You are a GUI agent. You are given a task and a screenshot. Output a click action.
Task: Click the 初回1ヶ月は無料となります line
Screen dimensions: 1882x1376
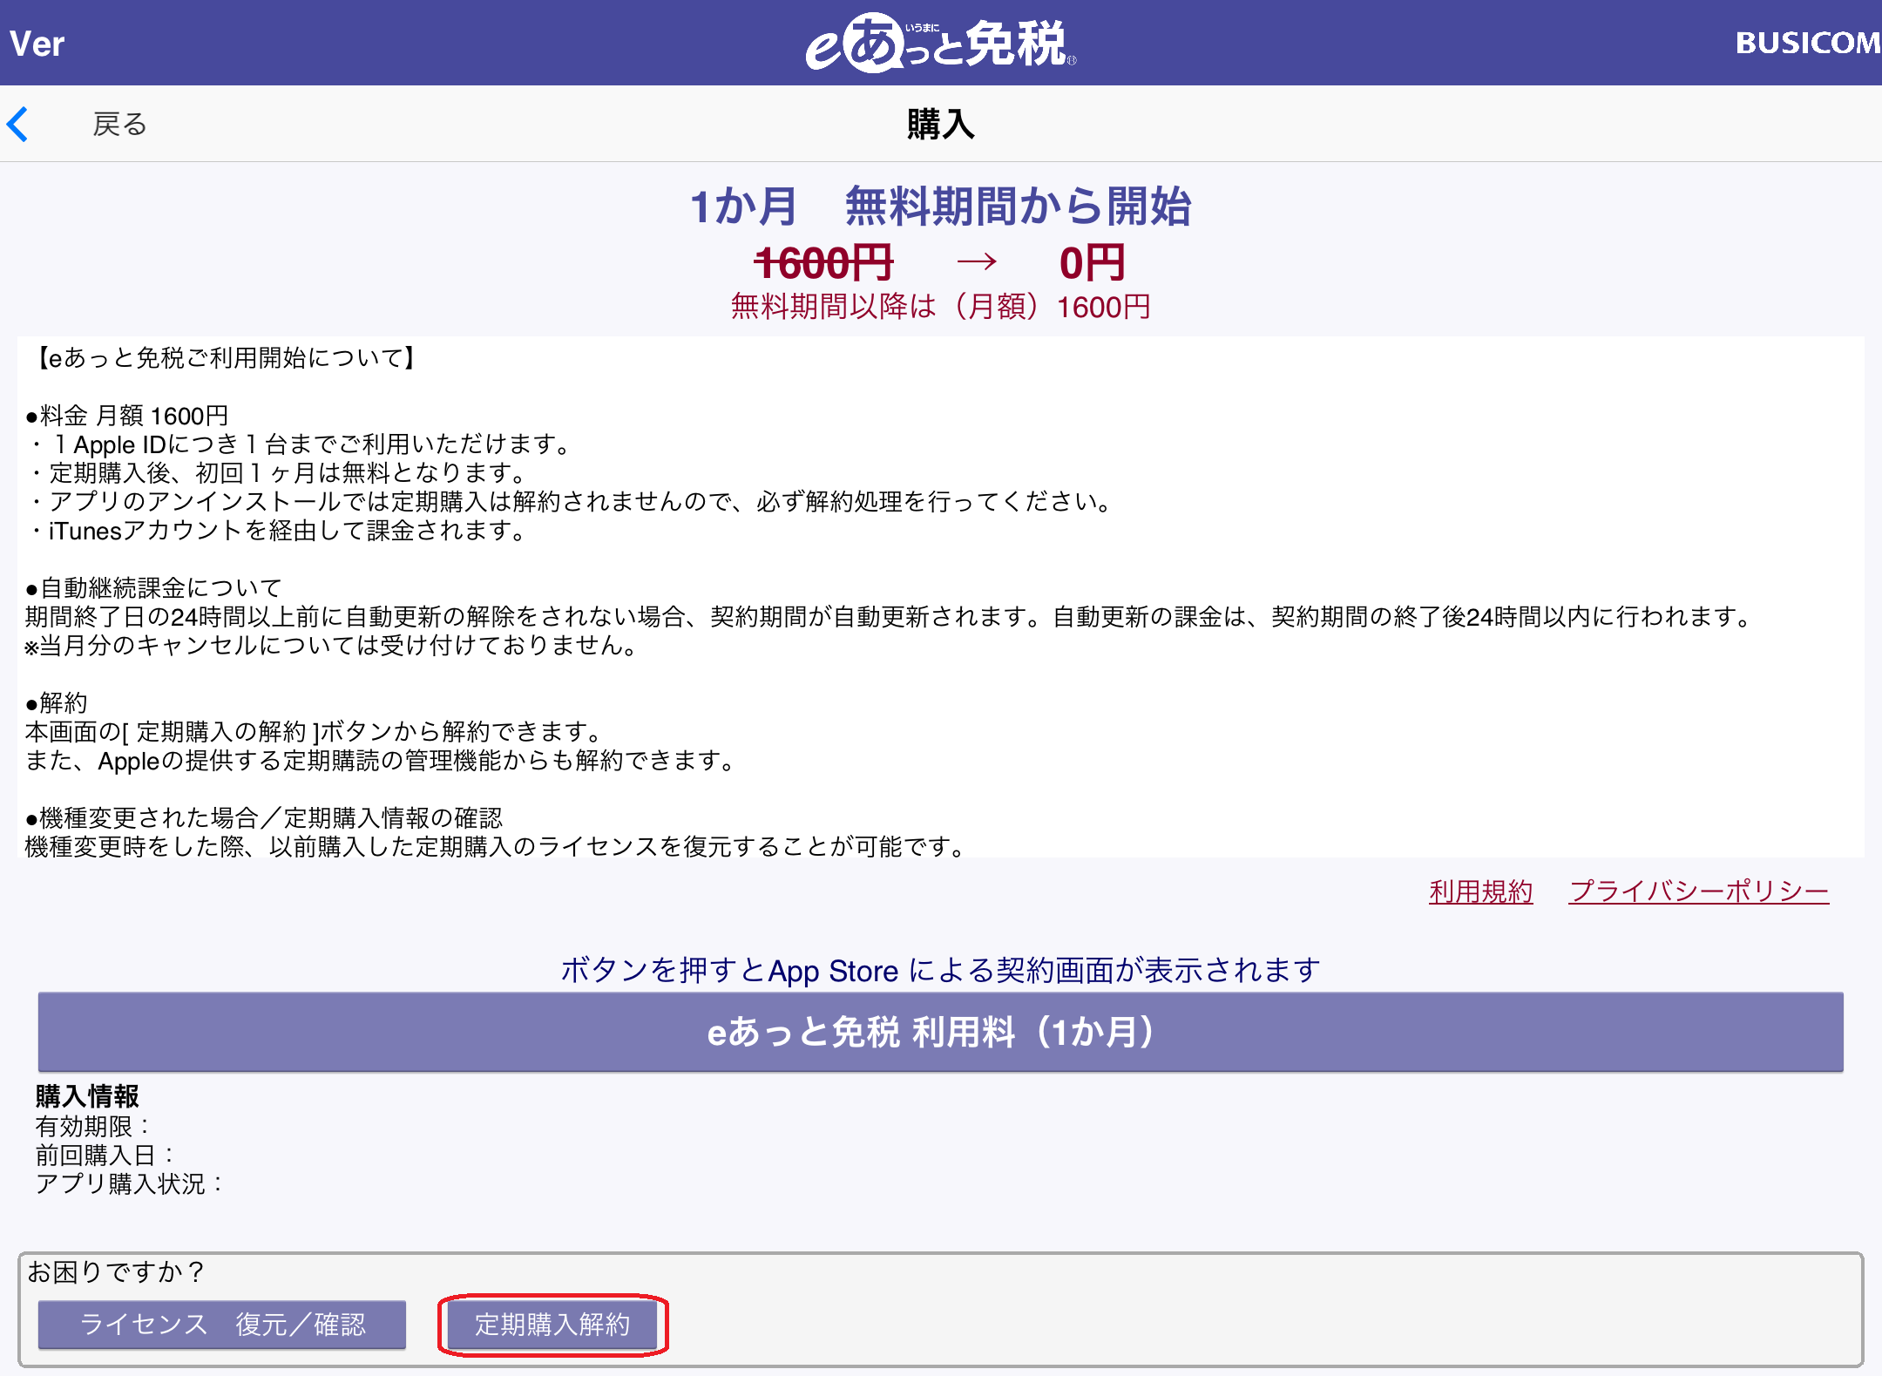[x=279, y=473]
